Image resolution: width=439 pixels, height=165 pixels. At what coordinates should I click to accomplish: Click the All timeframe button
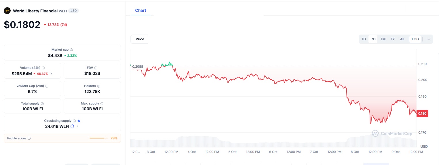[x=402, y=39]
